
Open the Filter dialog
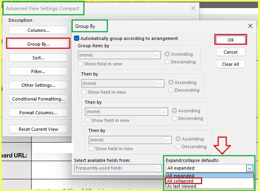[x=38, y=71]
